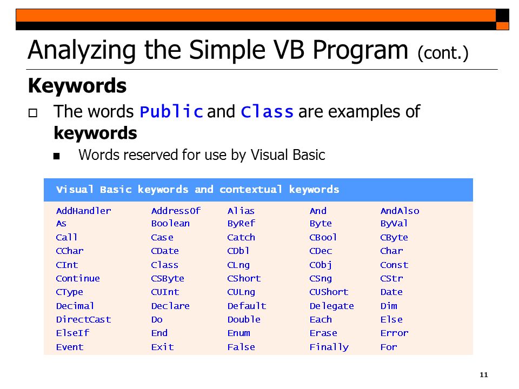Select the 'CULng' keyword
The image size is (519, 389).
pyautogui.click(x=241, y=292)
